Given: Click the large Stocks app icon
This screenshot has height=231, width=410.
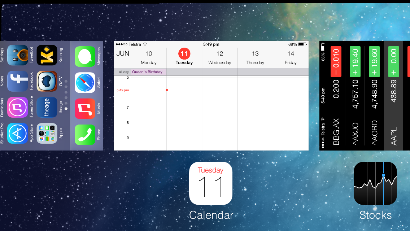Looking at the screenshot, I should (375, 183).
